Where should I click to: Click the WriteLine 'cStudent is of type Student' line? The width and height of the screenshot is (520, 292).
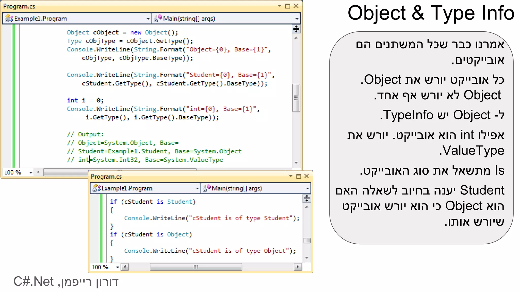click(x=212, y=218)
